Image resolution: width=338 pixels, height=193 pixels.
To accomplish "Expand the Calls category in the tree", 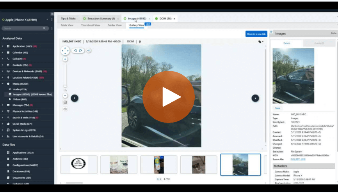I will coord(3,59).
